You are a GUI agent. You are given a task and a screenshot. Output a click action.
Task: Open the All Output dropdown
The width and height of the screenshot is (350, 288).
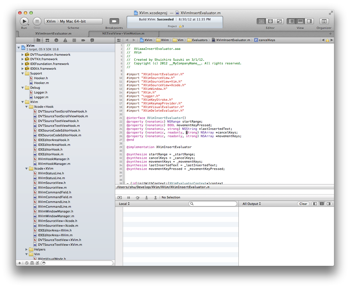click(x=252, y=204)
